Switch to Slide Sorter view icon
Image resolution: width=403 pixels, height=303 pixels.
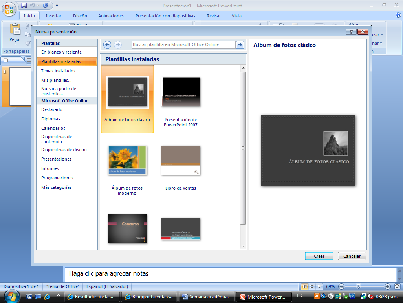point(312,286)
